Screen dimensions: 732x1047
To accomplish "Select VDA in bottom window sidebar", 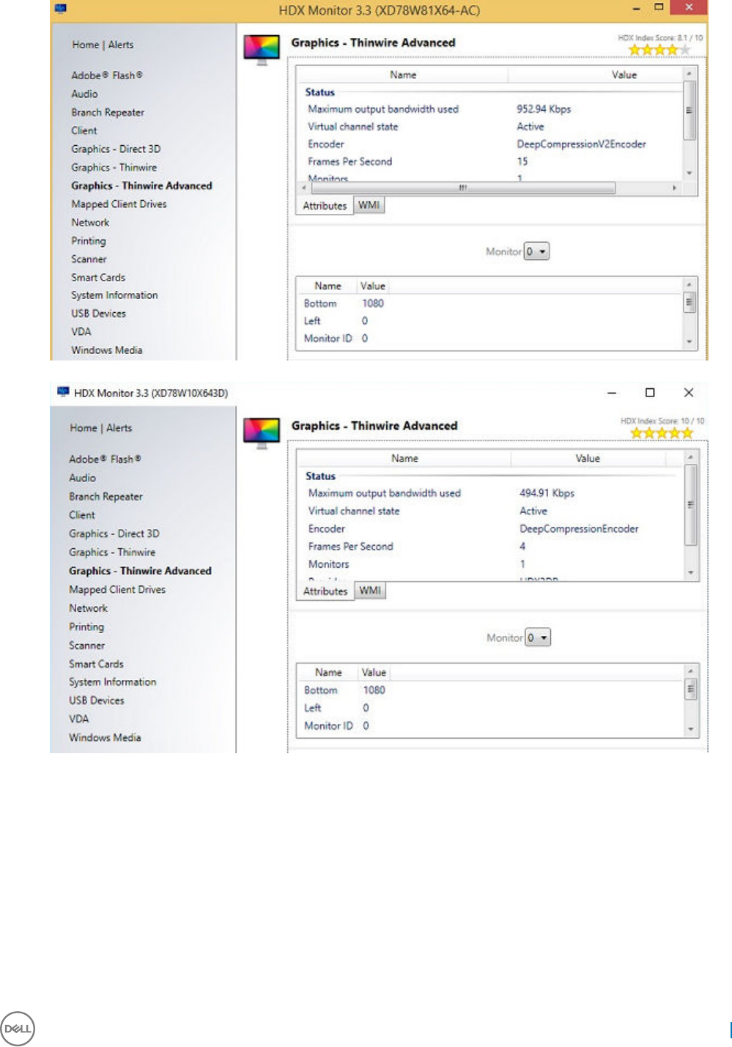I will tap(79, 719).
